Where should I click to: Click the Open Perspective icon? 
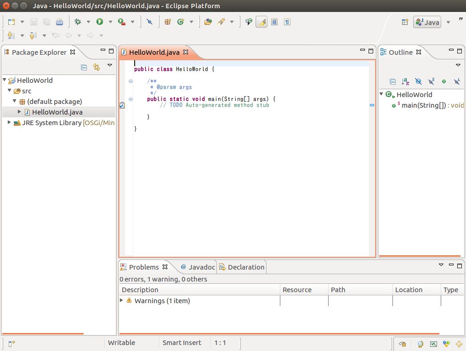tap(405, 22)
